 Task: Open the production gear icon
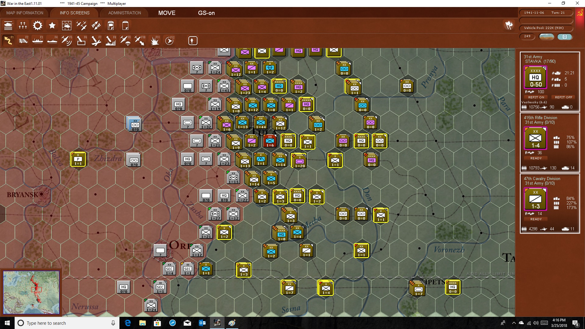(x=37, y=26)
